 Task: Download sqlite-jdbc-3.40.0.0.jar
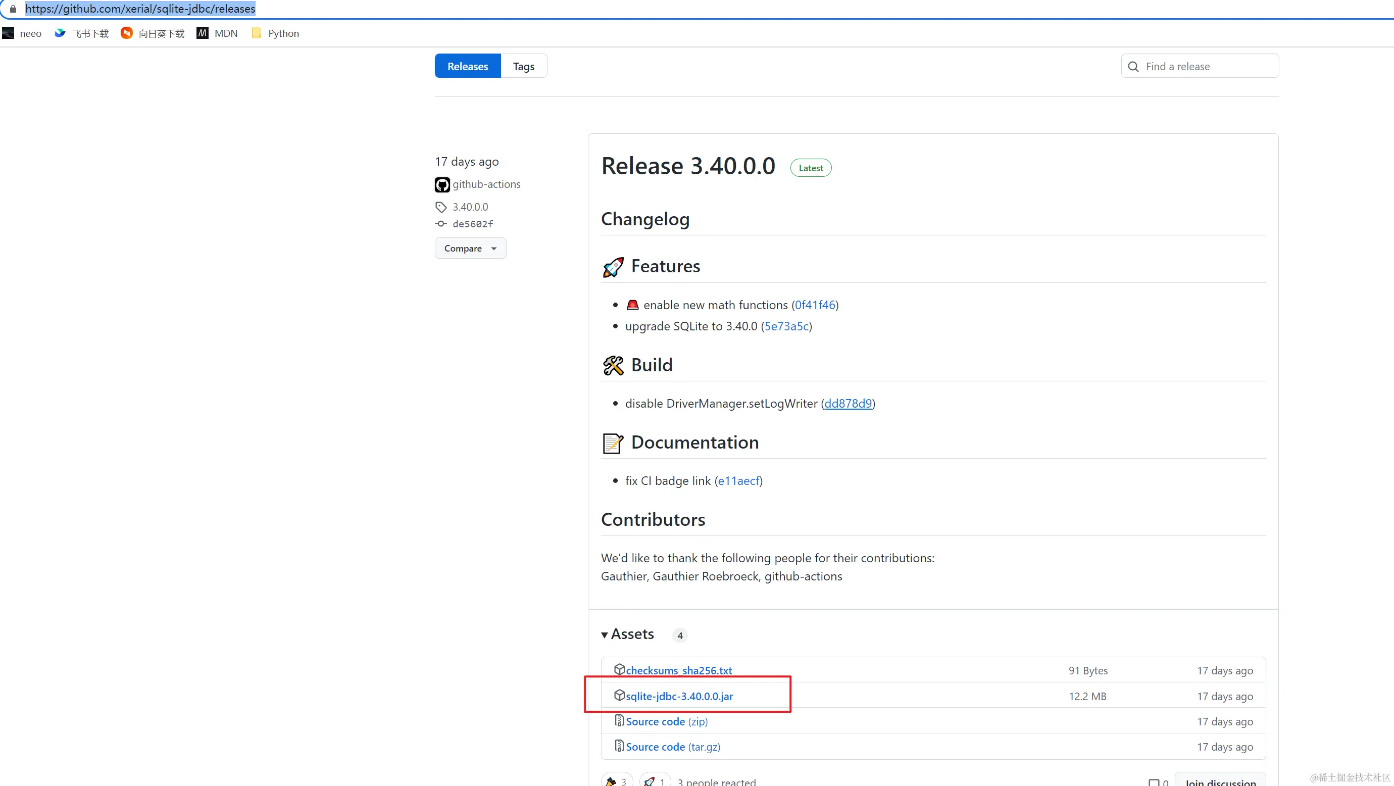coord(679,696)
